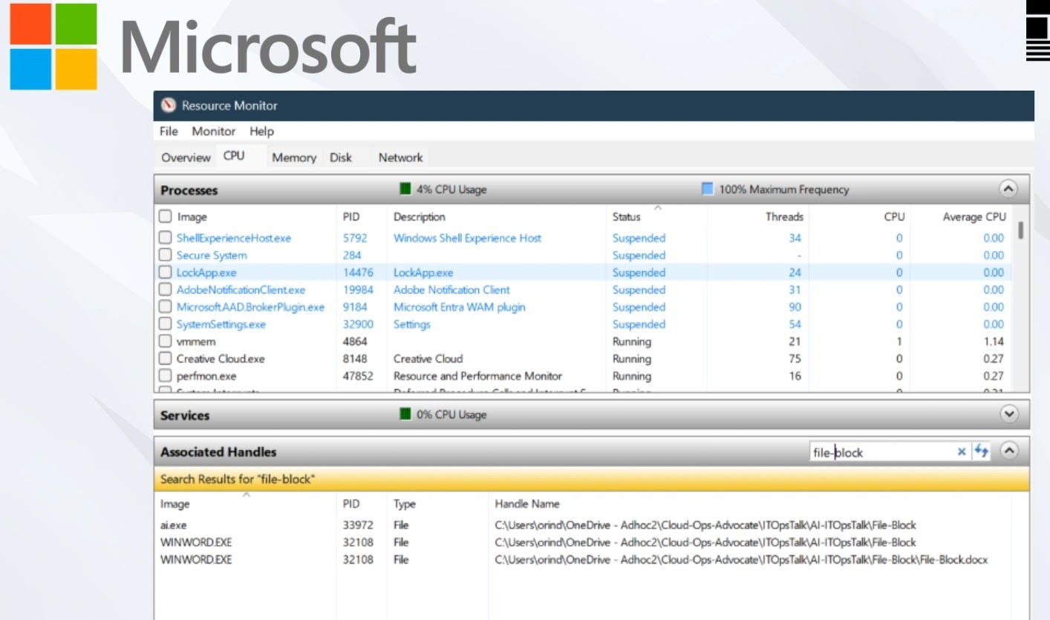Click the Search Results for file-block banner
Image resolution: width=1050 pixels, height=620 pixels.
(x=592, y=479)
